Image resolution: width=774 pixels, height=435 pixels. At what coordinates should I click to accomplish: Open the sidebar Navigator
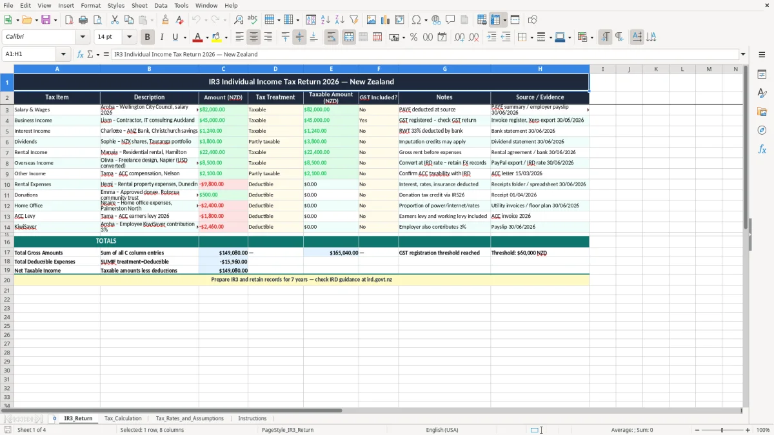coord(762,130)
